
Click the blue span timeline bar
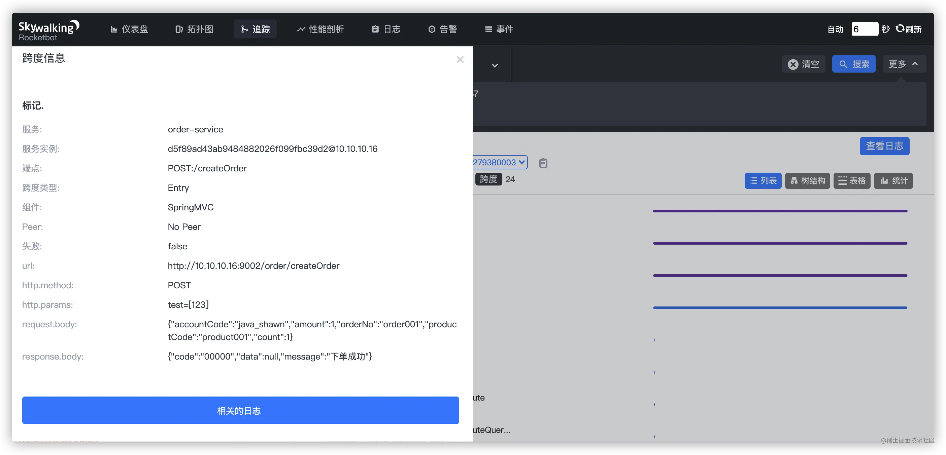[780, 307]
